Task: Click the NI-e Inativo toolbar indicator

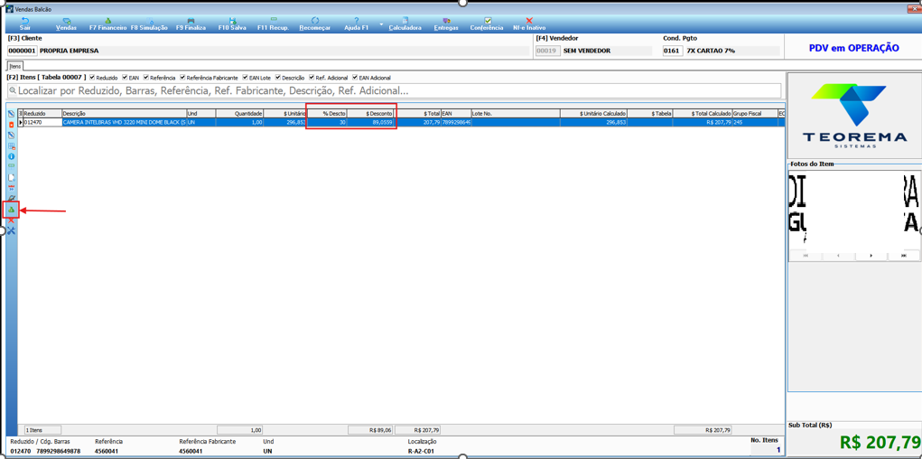Action: [x=529, y=23]
